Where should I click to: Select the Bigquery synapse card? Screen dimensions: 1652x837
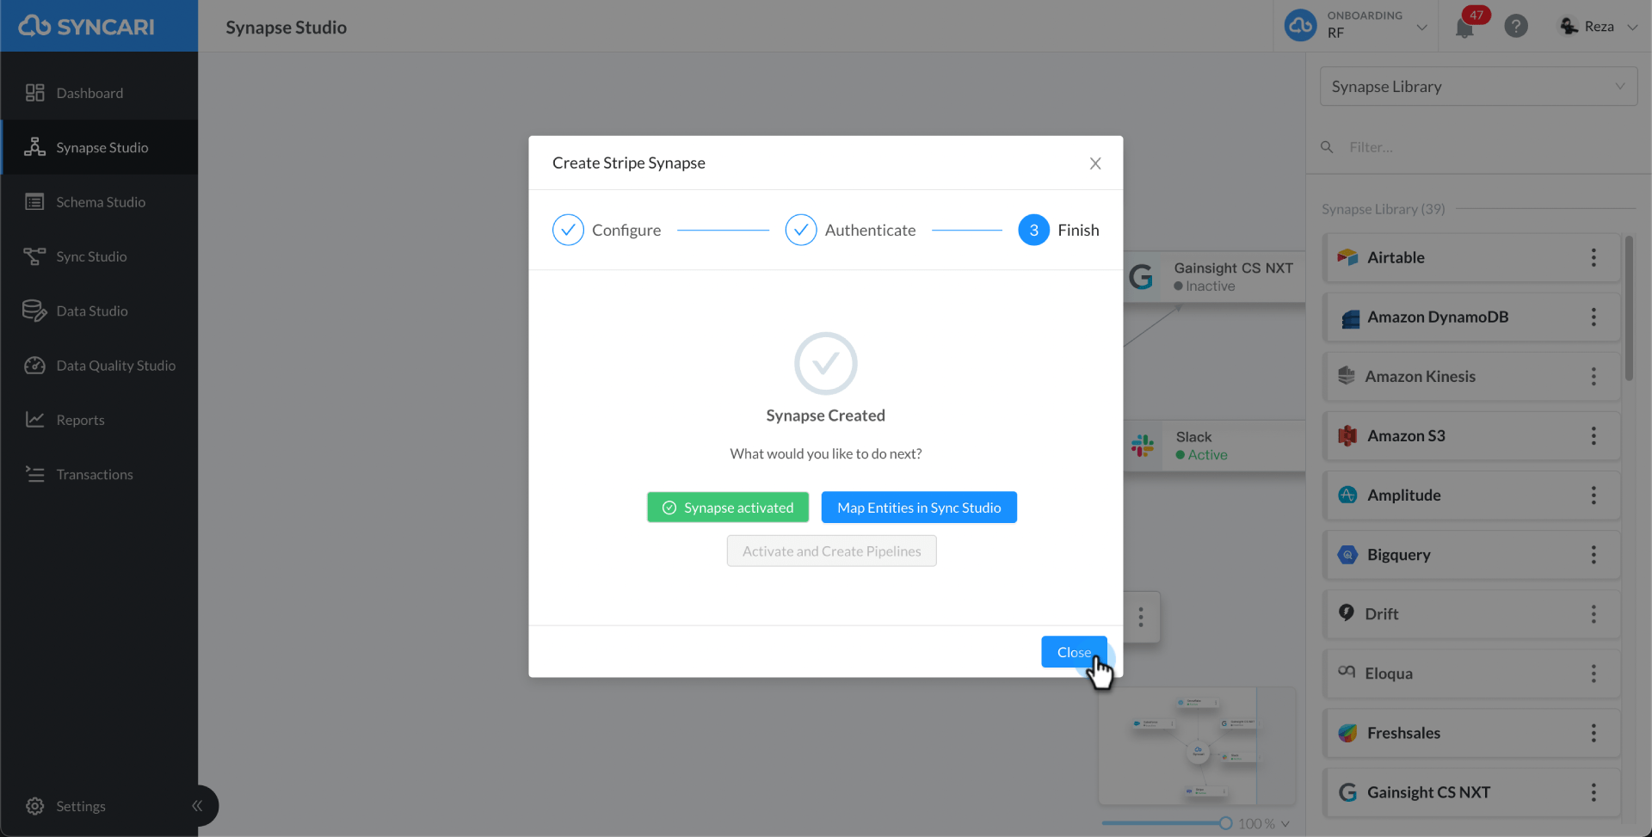[x=1471, y=555]
